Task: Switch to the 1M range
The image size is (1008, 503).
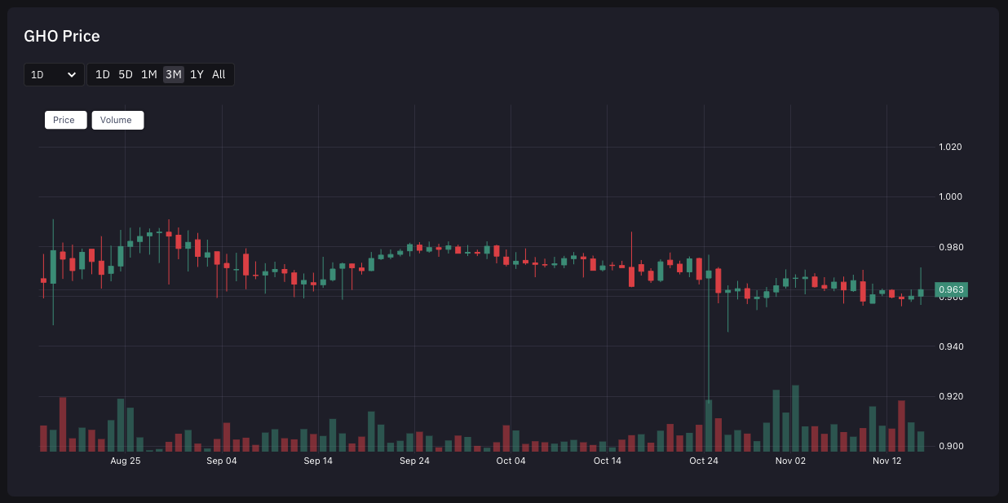Action: point(148,75)
